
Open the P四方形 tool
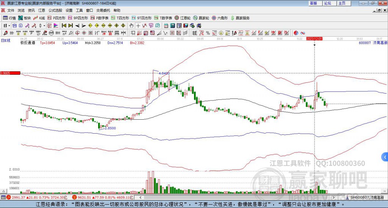point(56,18)
